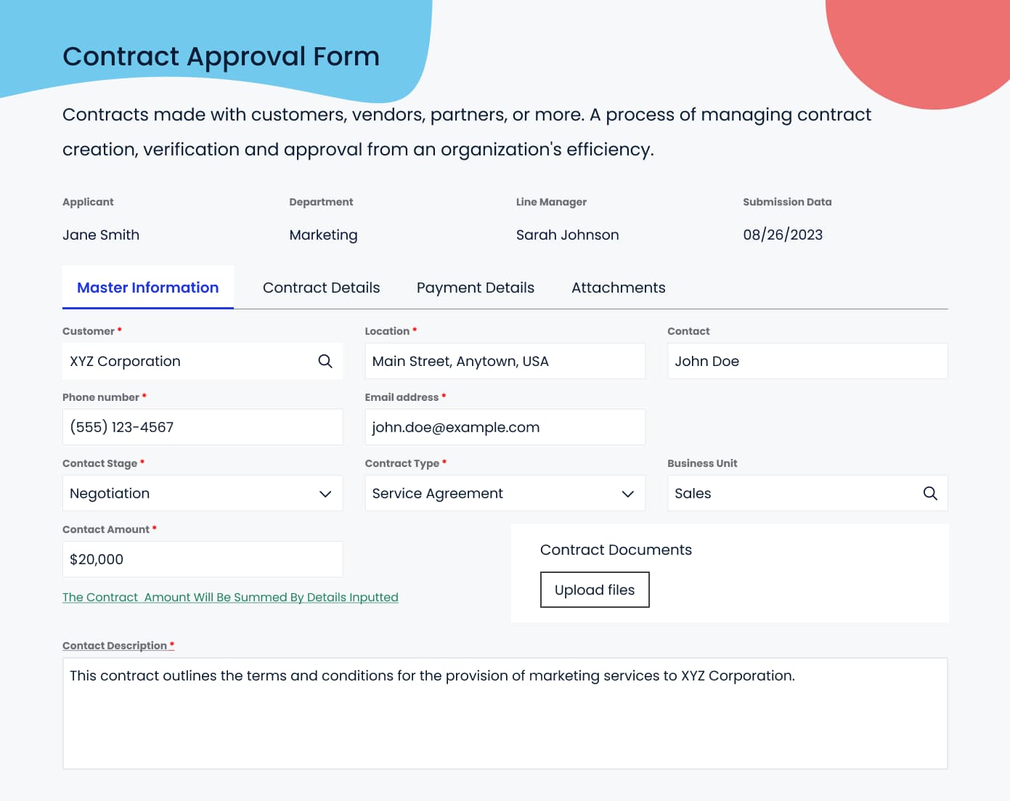Go to the Attachments tab

tap(618, 288)
